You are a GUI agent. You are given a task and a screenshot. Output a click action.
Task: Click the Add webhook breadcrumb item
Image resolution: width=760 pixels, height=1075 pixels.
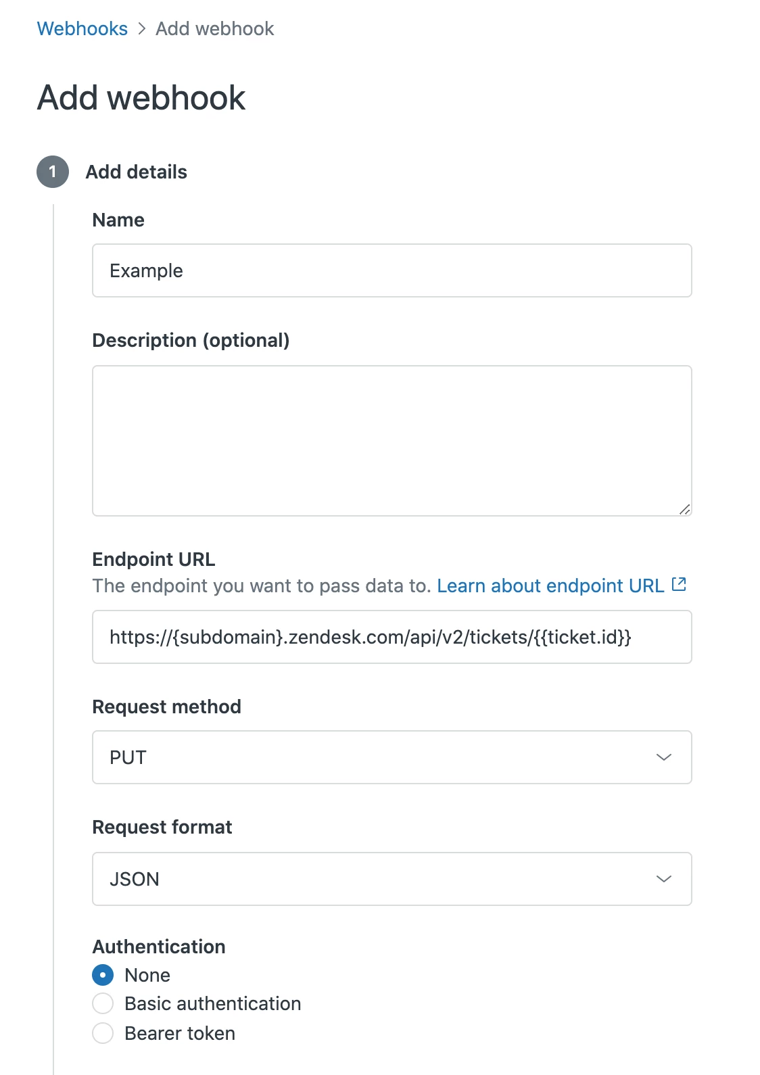click(x=214, y=28)
